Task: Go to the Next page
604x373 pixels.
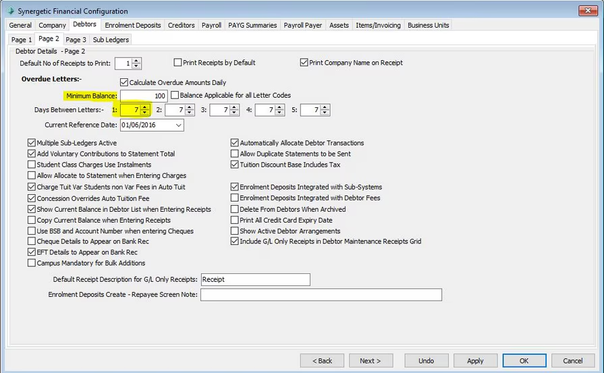Action: coord(371,361)
